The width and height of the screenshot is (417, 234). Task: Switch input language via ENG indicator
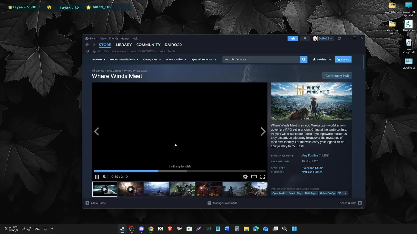coord(37,229)
